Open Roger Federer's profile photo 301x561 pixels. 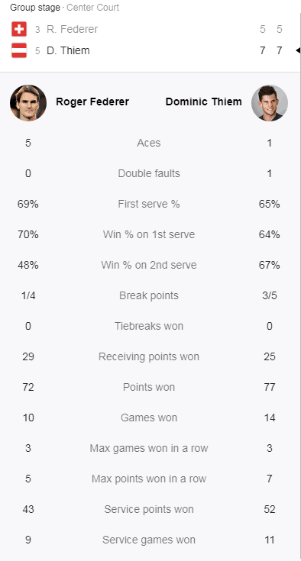28,103
